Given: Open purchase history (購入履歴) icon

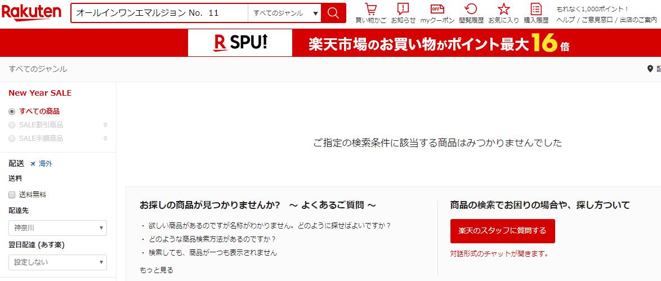Looking at the screenshot, I should tap(536, 14).
